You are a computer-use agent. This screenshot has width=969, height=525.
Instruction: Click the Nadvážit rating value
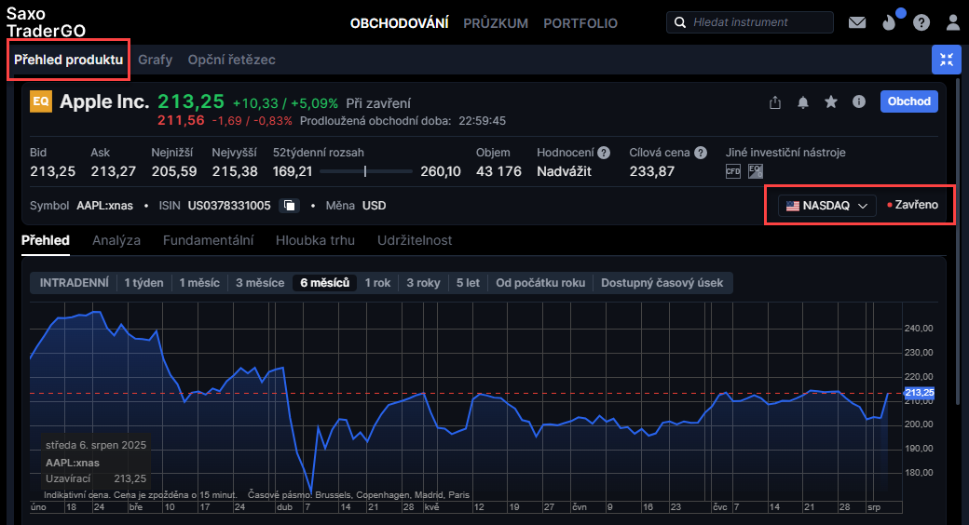[x=565, y=171]
